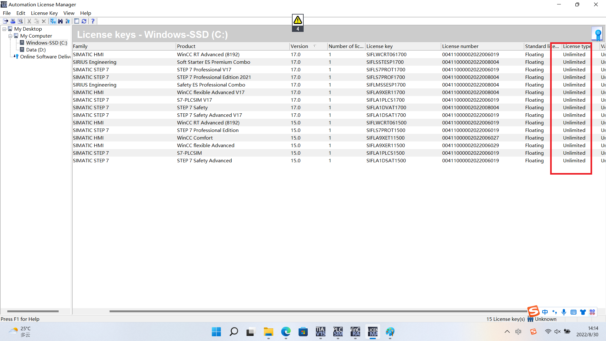Click the Transfer license key toolbar icon
Screen dimensions: 606x341
click(x=6, y=21)
